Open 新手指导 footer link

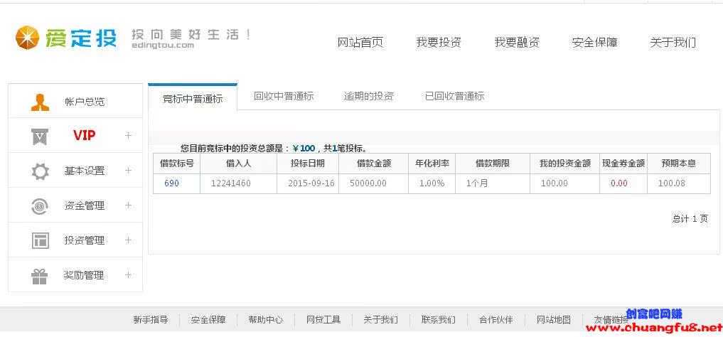[151, 319]
